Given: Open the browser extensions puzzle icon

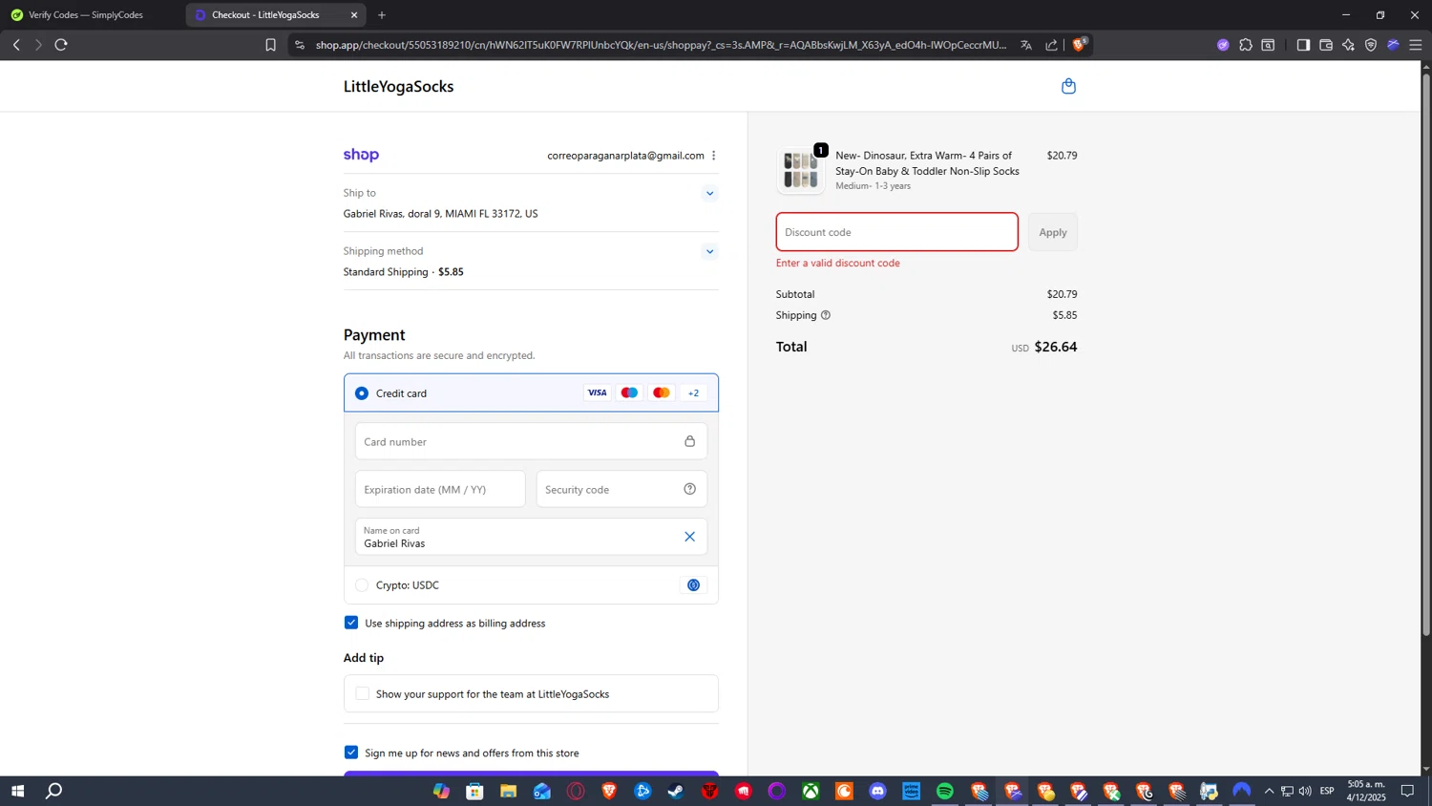Looking at the screenshot, I should 1246,45.
